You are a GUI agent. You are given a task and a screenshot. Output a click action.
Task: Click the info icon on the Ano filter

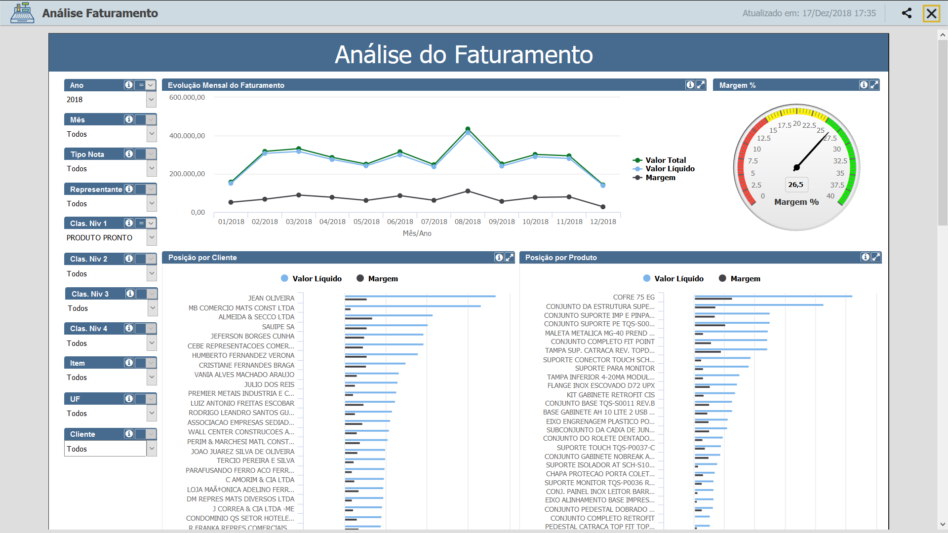click(128, 85)
